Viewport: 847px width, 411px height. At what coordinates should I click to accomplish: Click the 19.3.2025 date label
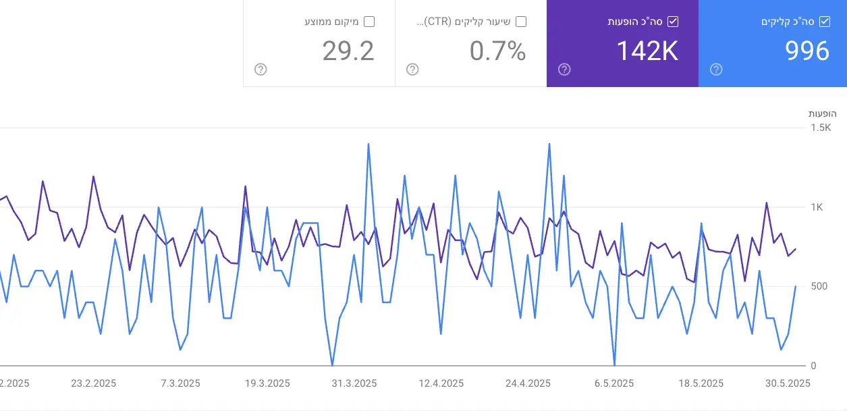point(267,383)
